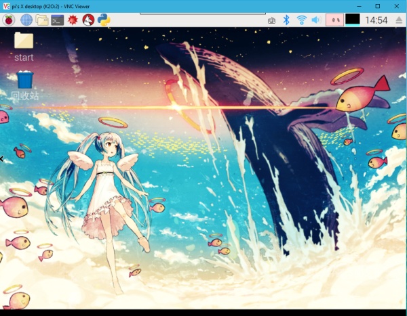Click the keyboard tray icon
Viewport: 407px width, 316px height.
click(x=271, y=20)
